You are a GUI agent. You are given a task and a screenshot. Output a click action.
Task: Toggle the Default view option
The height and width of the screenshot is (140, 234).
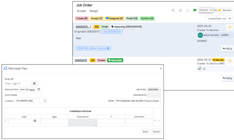point(206,10)
